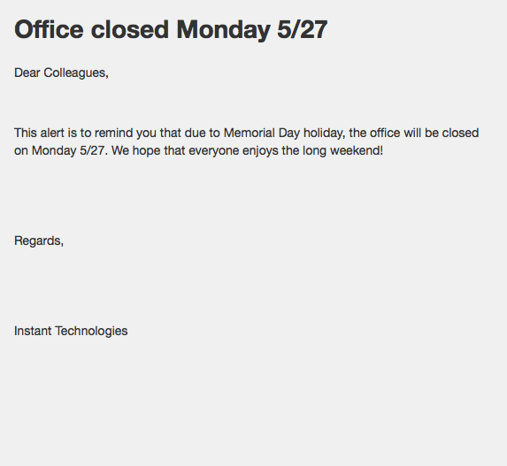507x466 pixels.
Task: Click the word "Day" after Memorial
Action: (x=289, y=134)
